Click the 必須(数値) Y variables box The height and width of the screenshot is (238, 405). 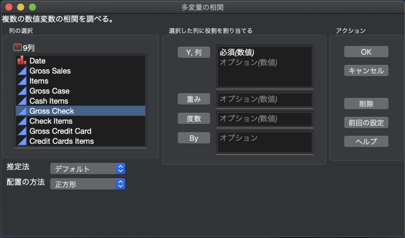click(264, 66)
